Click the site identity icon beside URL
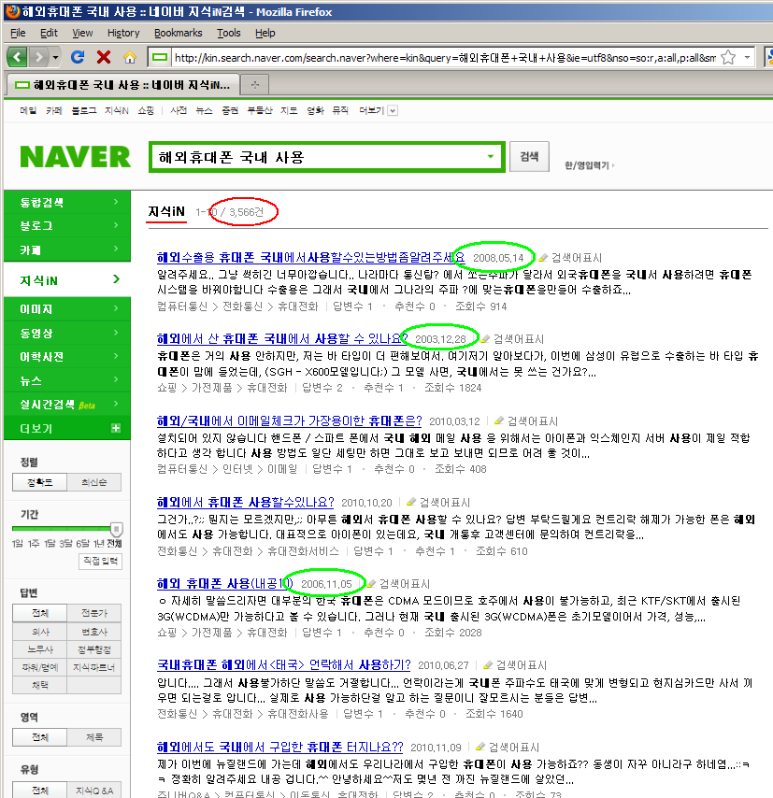Viewport: 773px width, 798px height. pos(160,58)
